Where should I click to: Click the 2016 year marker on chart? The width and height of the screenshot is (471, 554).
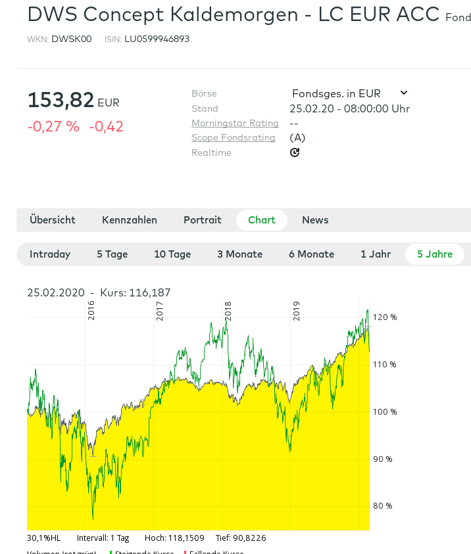[x=91, y=311]
